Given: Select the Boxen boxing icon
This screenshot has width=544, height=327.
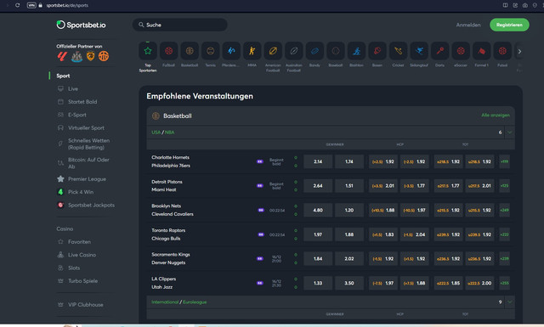Looking at the screenshot, I should (x=377, y=51).
